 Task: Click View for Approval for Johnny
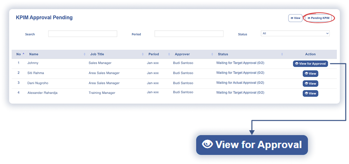click(x=310, y=64)
